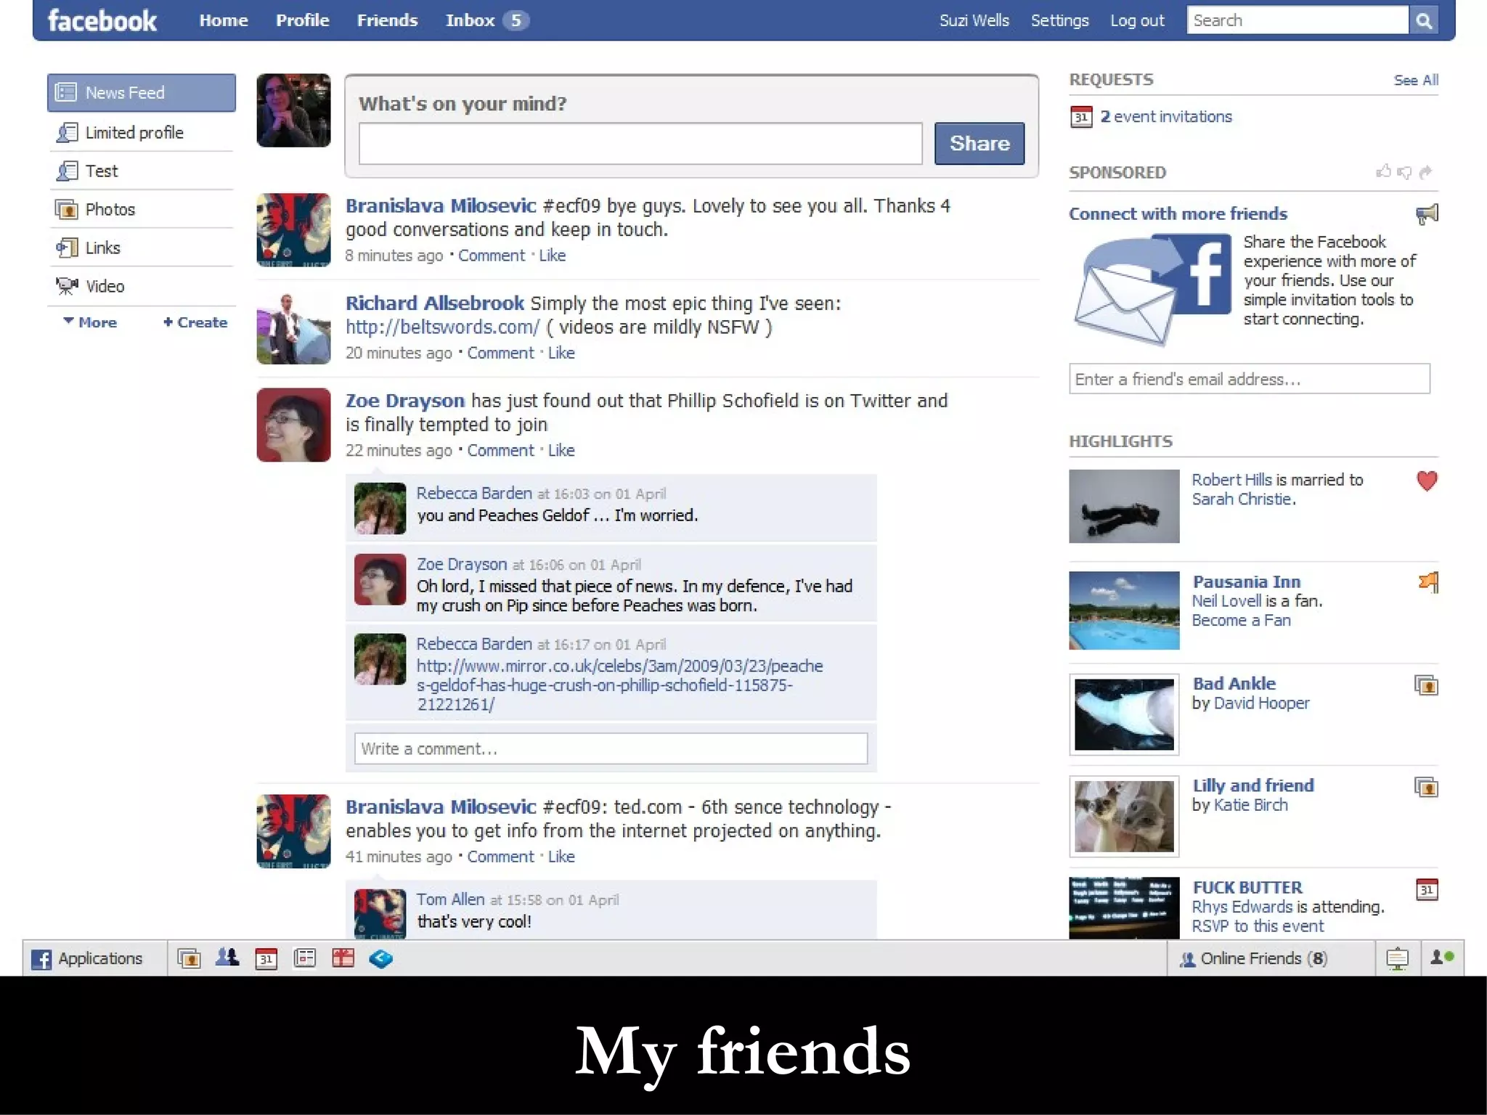1487x1115 pixels.
Task: Go to the Profile tab
Action: click(302, 20)
